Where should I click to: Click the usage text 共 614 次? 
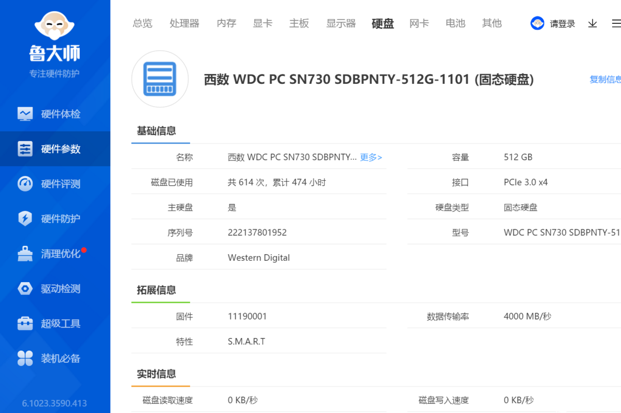tap(277, 182)
